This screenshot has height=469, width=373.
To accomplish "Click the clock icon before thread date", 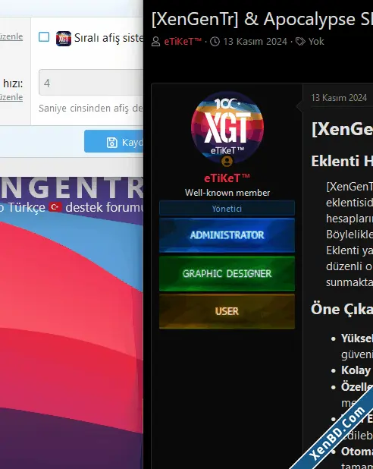I will pos(215,41).
